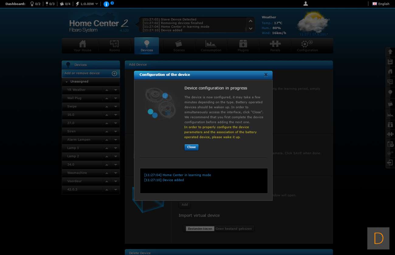Open the L:0.00W power dropdown arrow

97,4
